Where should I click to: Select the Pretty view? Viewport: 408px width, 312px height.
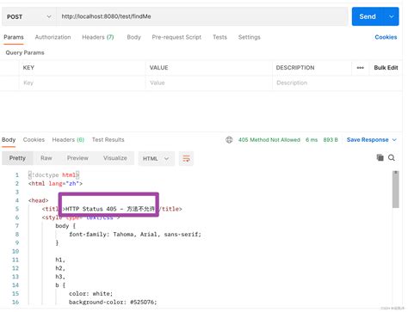click(x=17, y=158)
